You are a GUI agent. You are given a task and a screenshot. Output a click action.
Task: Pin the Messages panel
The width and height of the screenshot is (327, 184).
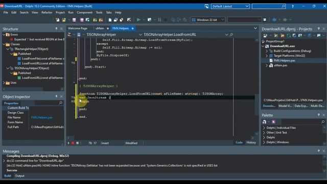(x=318, y=151)
